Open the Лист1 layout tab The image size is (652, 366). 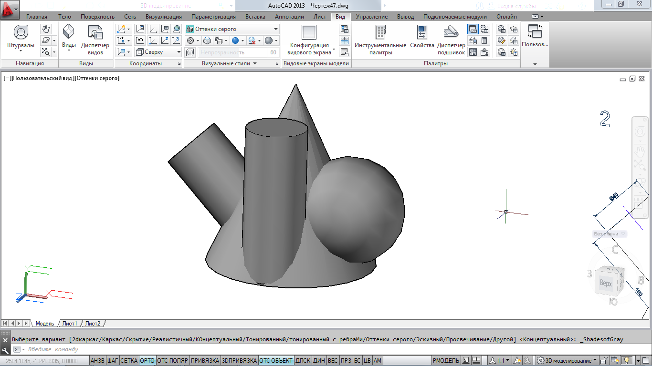(x=70, y=324)
